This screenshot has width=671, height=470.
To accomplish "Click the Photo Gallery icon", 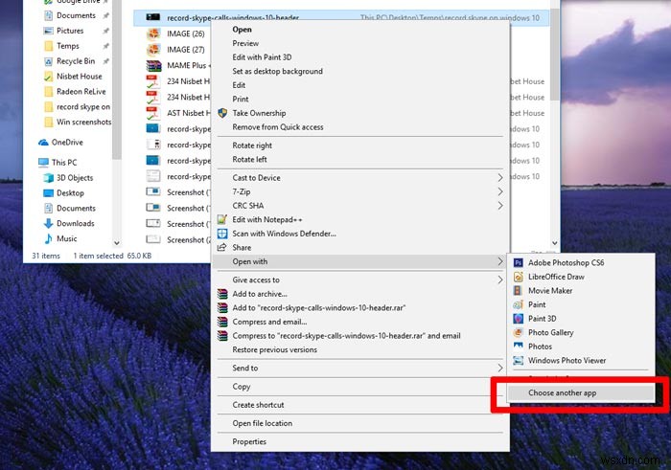I will (518, 332).
